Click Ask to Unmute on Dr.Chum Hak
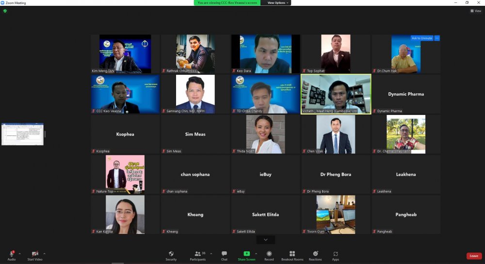485x264 pixels. click(421, 38)
